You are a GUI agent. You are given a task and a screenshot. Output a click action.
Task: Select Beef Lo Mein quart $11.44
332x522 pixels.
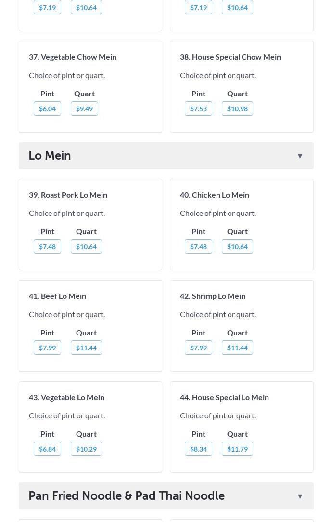pos(86,348)
